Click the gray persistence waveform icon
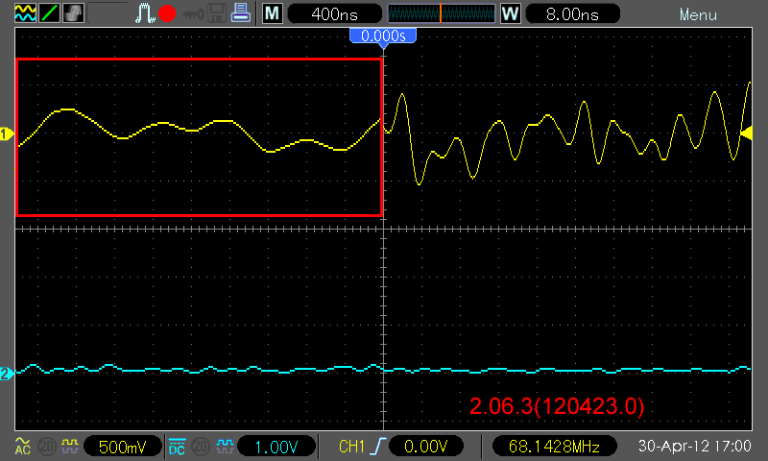The height and width of the screenshot is (461, 768). click(x=73, y=13)
